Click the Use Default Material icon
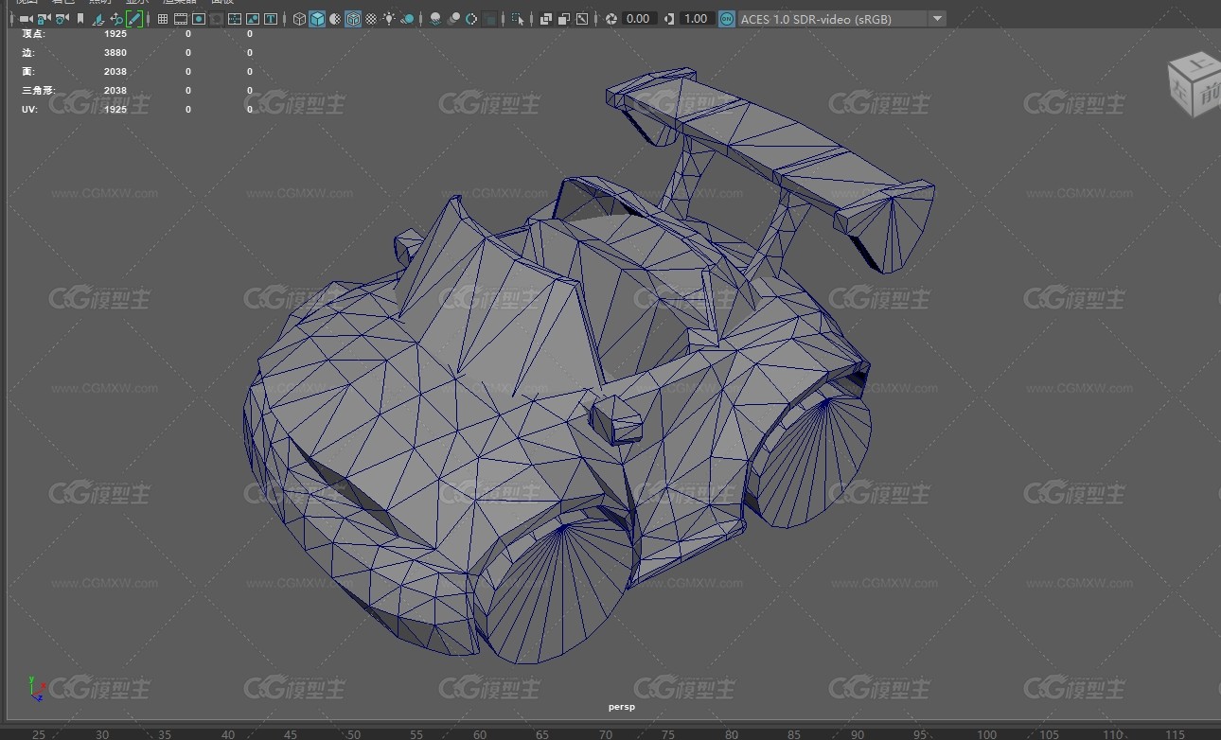 click(x=335, y=19)
